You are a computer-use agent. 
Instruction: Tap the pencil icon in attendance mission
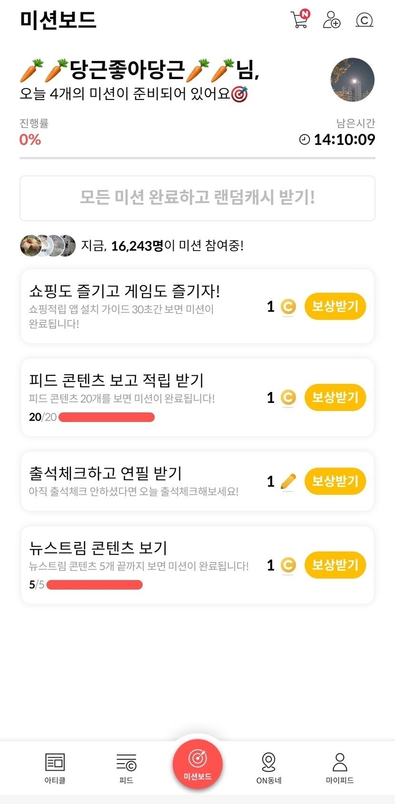[x=288, y=482]
